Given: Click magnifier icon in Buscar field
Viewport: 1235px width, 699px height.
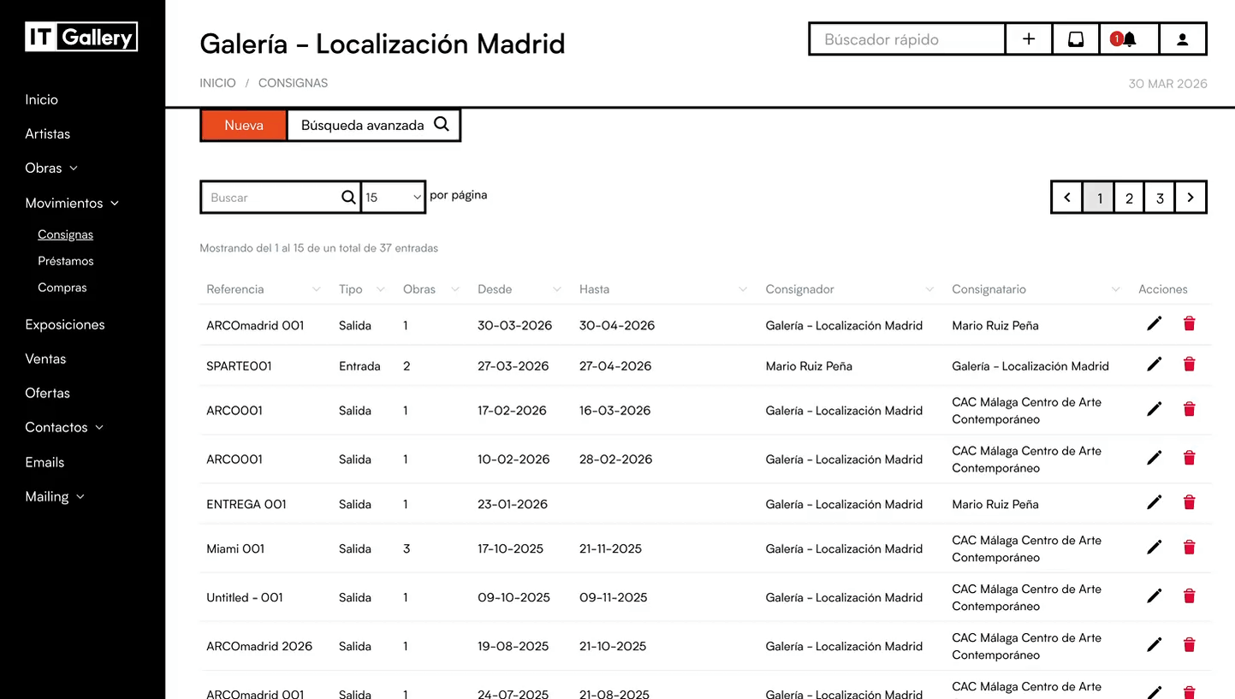Looking at the screenshot, I should tap(348, 197).
